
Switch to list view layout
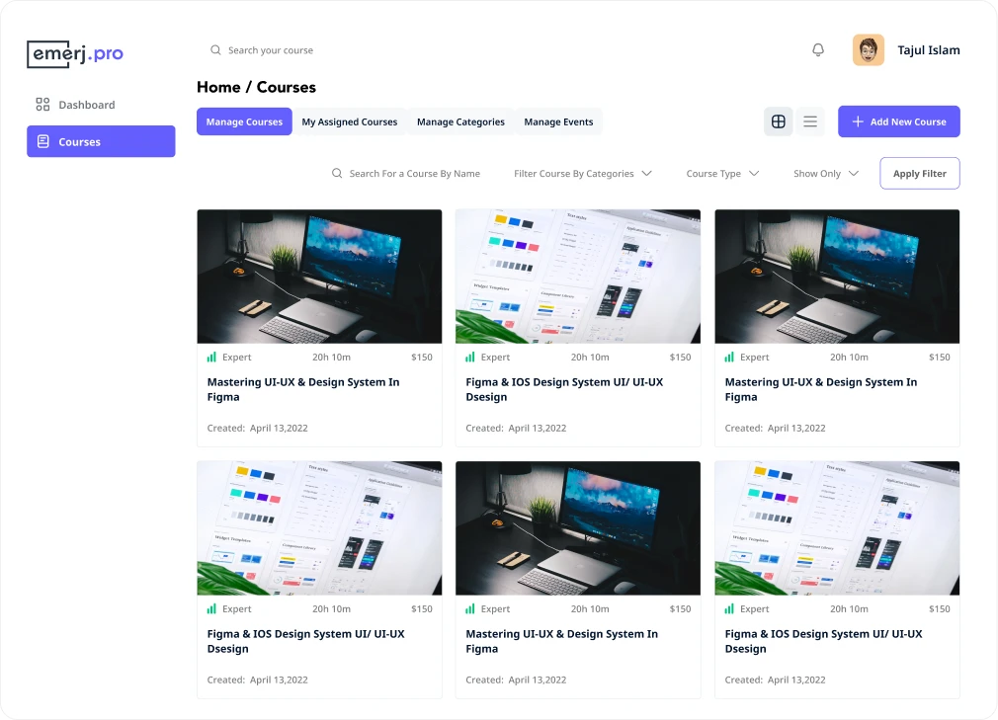tap(810, 121)
